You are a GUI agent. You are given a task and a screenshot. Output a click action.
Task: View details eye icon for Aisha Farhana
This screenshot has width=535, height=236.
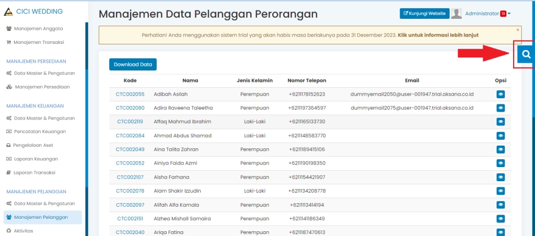point(501,178)
